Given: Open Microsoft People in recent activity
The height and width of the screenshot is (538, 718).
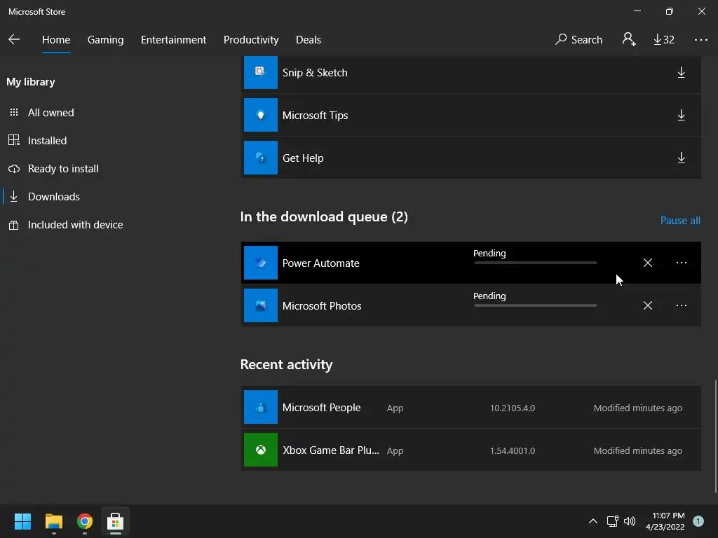Looking at the screenshot, I should (470, 407).
